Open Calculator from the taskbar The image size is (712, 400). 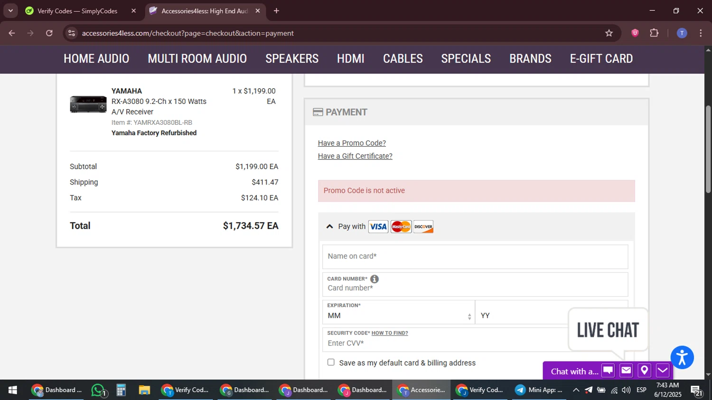click(121, 390)
